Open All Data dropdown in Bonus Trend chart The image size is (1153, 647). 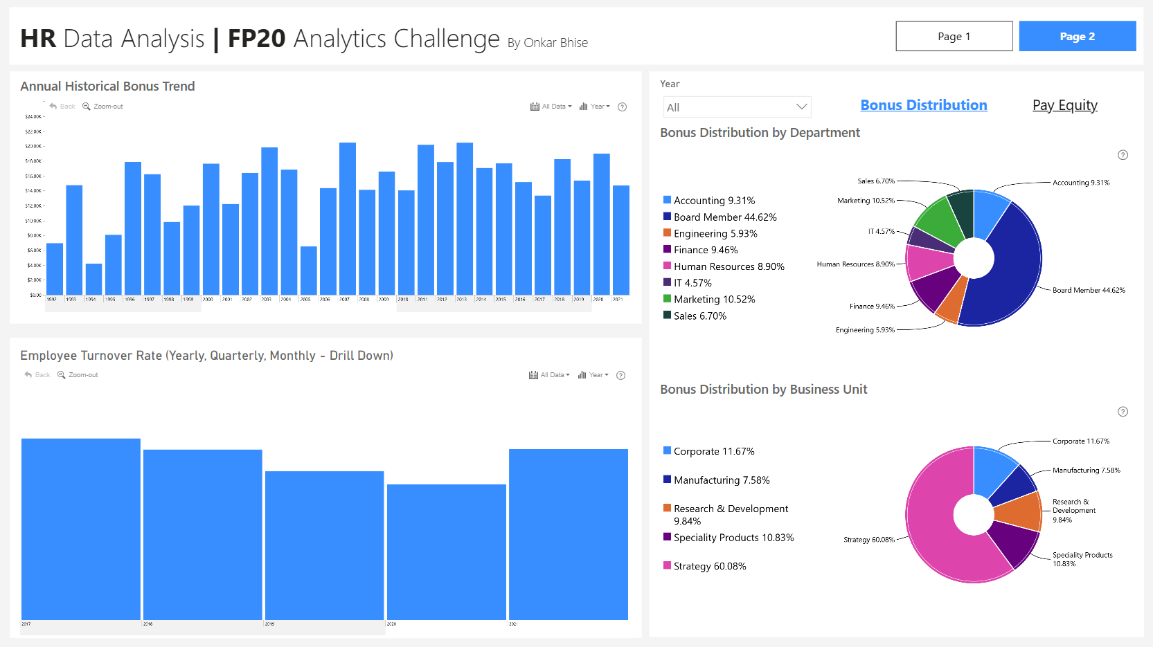tap(551, 107)
